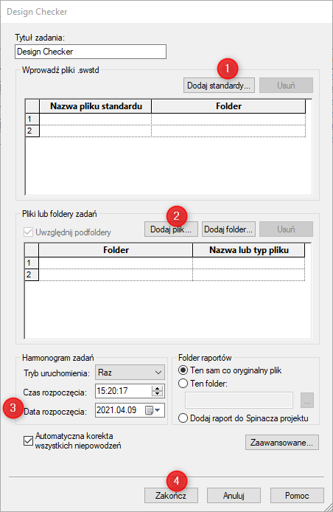
Task: Select row 2 in the standards table
Action: [32, 131]
